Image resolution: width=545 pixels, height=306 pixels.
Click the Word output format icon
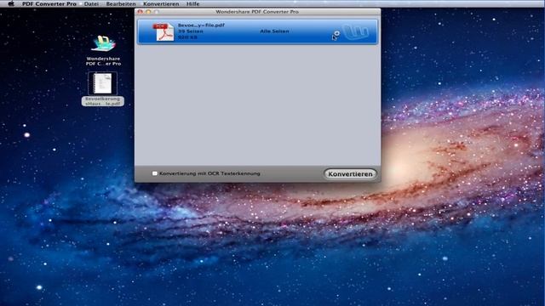[x=356, y=32]
